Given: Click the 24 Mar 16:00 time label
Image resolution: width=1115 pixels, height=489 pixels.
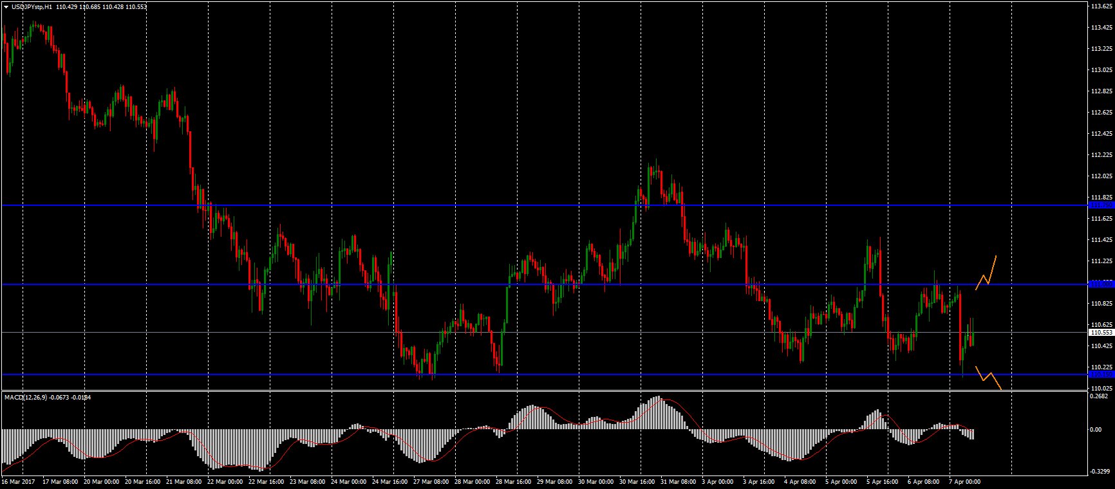Looking at the screenshot, I should pos(390,481).
